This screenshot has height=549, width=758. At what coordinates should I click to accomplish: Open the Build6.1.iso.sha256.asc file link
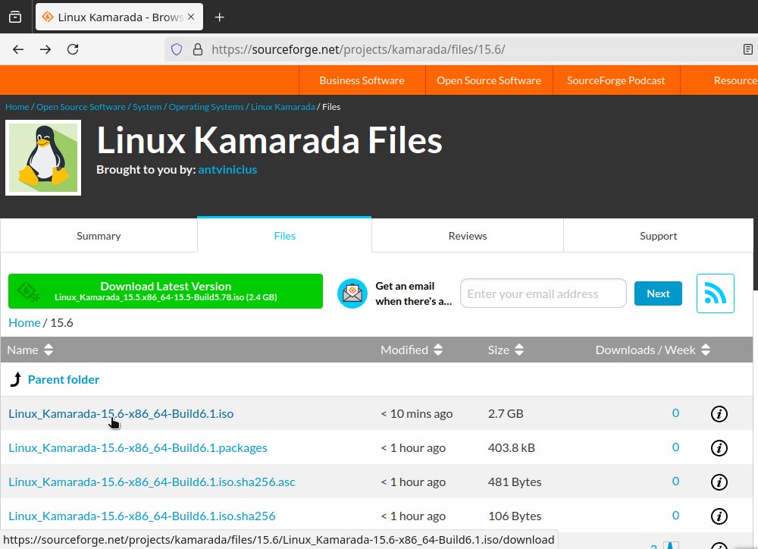tap(152, 482)
